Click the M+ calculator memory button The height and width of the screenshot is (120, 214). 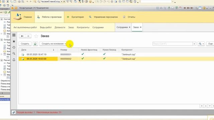pos(188,8)
